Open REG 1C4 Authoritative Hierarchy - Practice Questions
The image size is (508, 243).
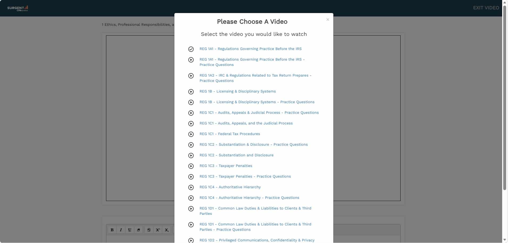coord(249,198)
